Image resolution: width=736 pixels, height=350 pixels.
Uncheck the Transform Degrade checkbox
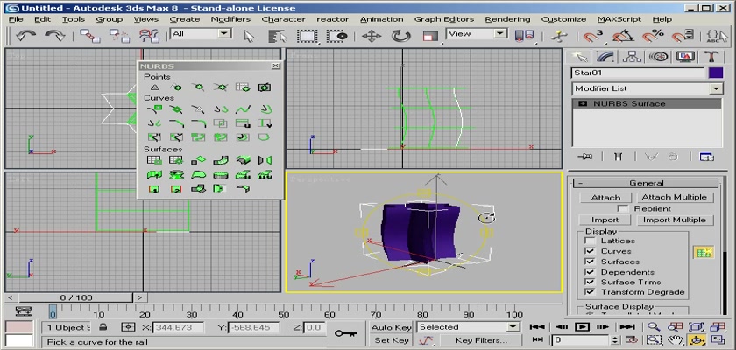click(x=590, y=292)
